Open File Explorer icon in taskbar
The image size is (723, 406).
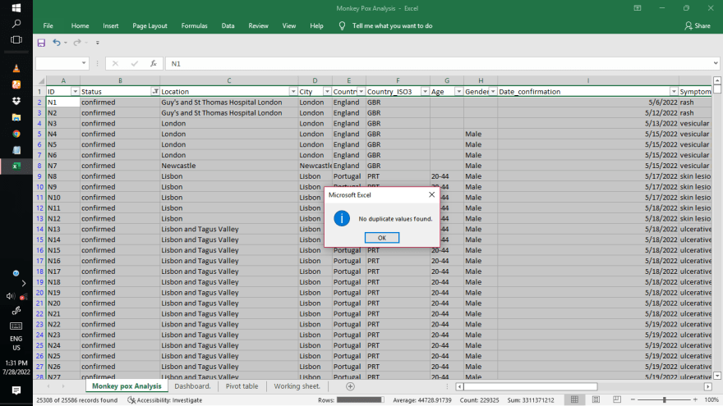pos(16,117)
